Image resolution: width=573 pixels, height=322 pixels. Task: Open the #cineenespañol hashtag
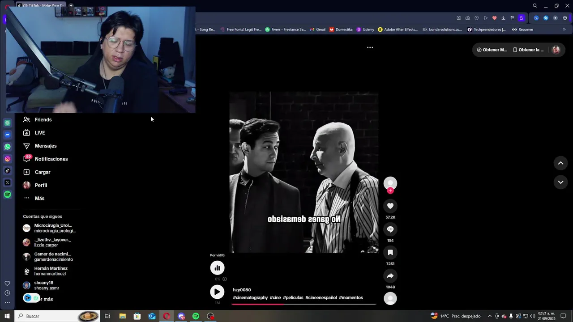(x=321, y=297)
